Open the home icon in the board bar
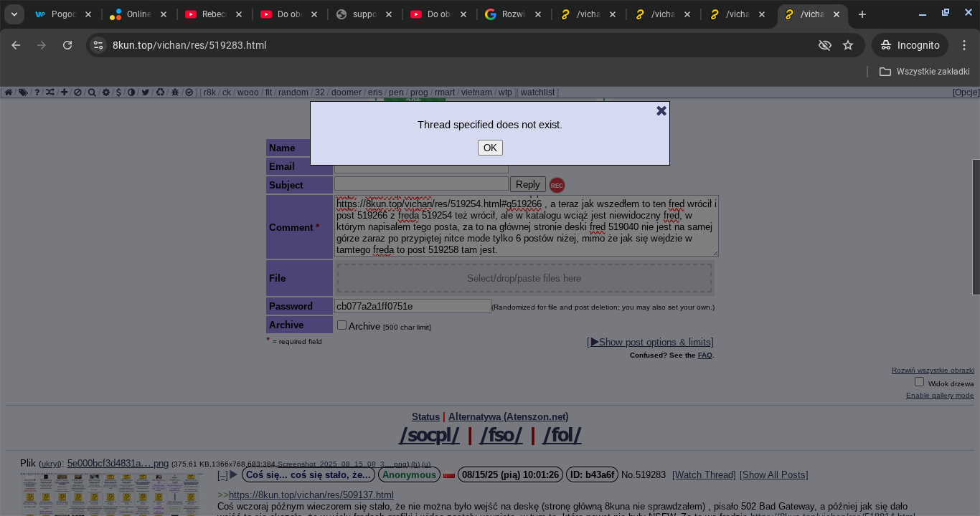The image size is (980, 516). point(9,92)
